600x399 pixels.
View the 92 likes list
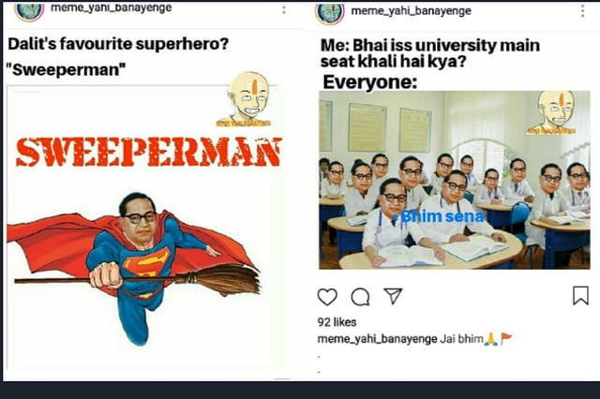(337, 322)
